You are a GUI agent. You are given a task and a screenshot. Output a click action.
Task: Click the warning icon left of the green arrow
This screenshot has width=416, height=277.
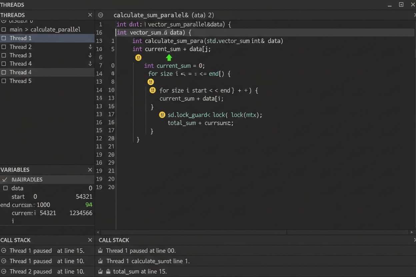click(138, 58)
